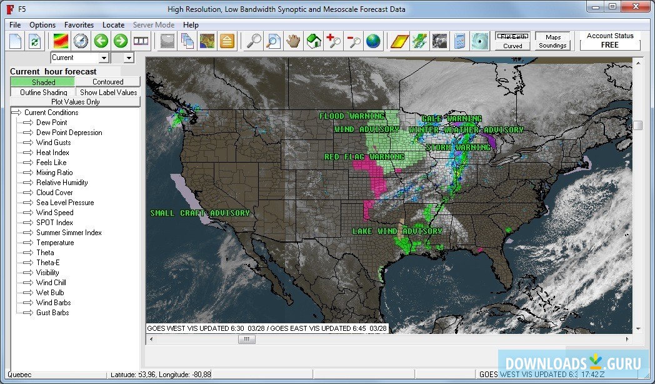655x384 pixels.
Task: Select Theta-E parameter
Action: coord(47,263)
